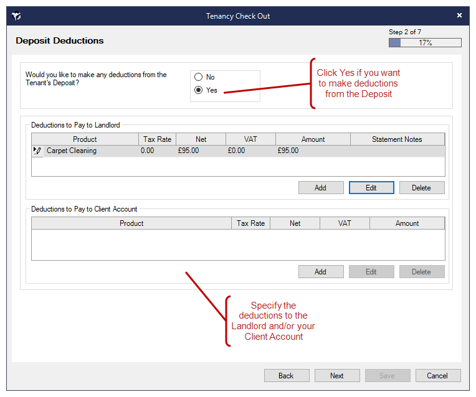The height and width of the screenshot is (397, 476).
Task: Click the Step 2 of 7 progress bar
Action: tap(425, 43)
